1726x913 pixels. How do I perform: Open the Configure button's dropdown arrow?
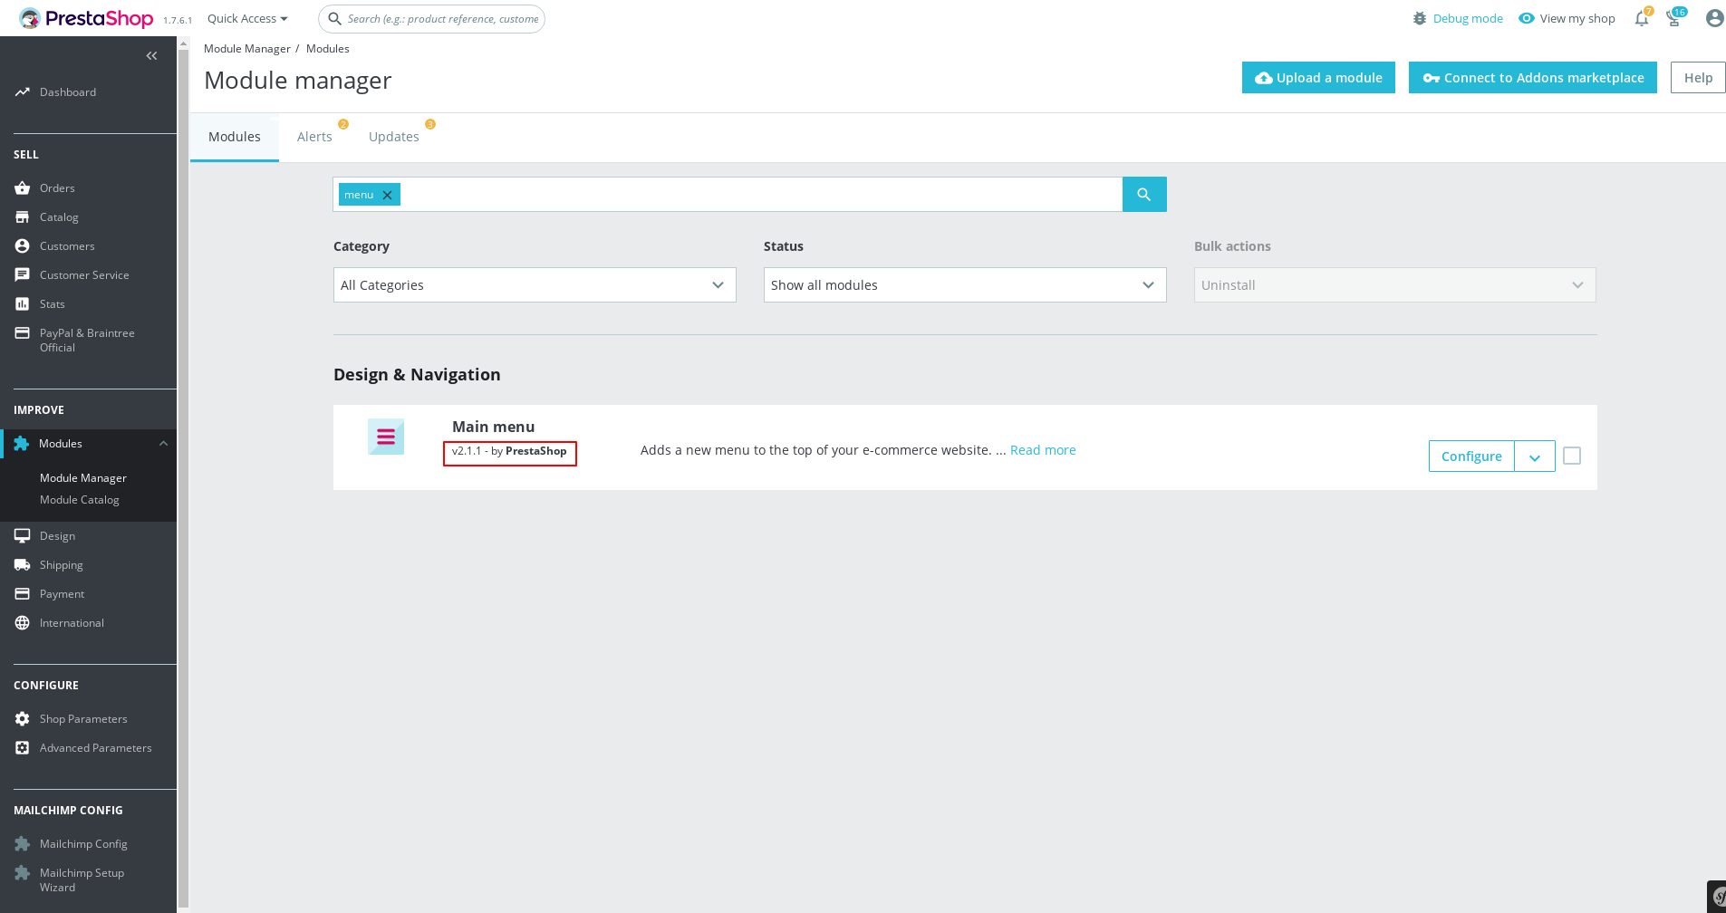(x=1534, y=456)
